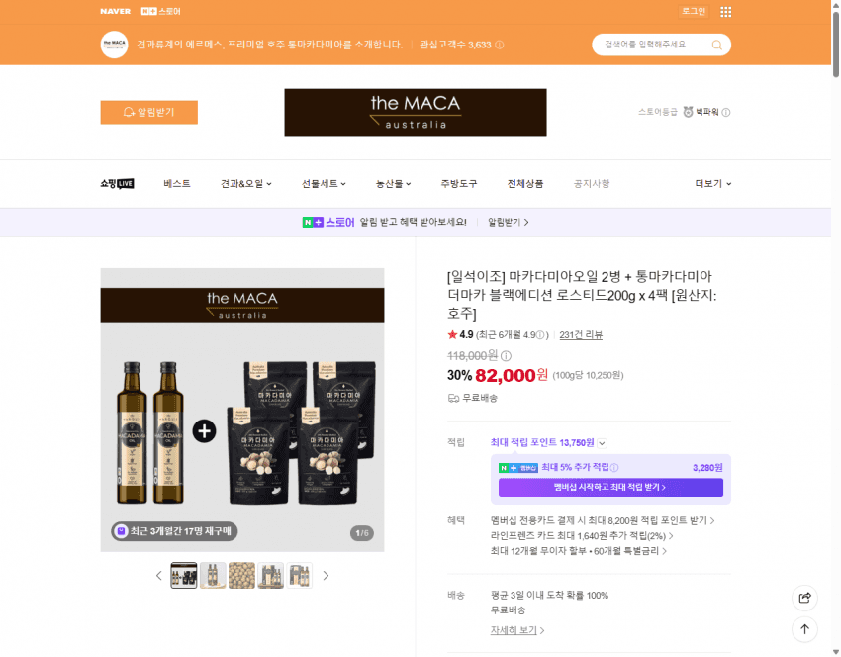Open the Naver apps grid icon

pyautogui.click(x=725, y=11)
